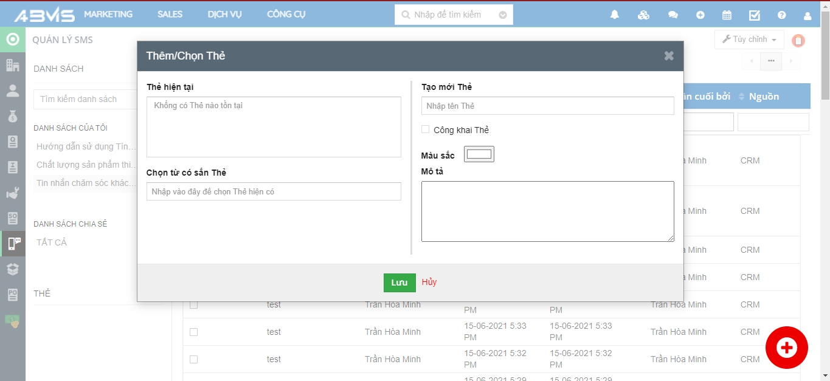Open the MARKETING menu
This screenshot has width=830, height=381.
108,14
